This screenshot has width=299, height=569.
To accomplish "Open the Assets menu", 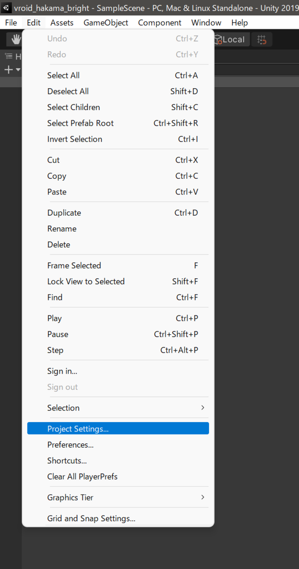I will tap(62, 23).
